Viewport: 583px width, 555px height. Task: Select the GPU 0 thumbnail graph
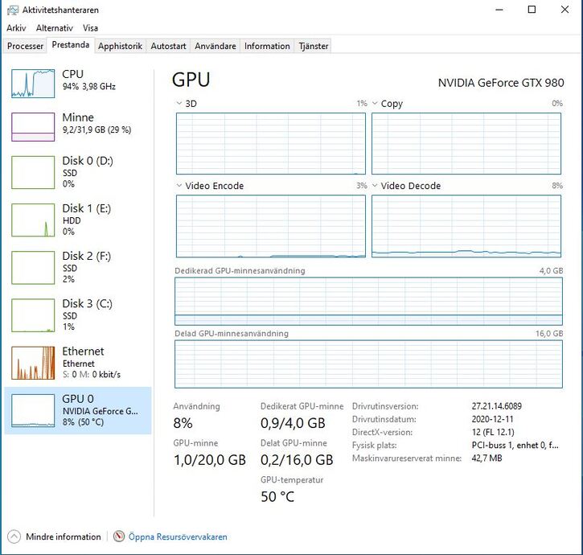point(33,411)
